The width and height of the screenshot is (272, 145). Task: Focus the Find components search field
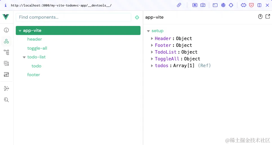tap(73, 17)
